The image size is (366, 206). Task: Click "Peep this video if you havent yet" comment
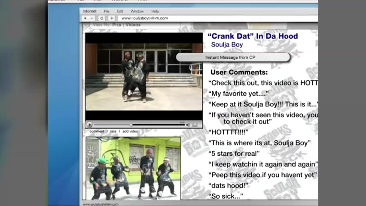point(262,175)
